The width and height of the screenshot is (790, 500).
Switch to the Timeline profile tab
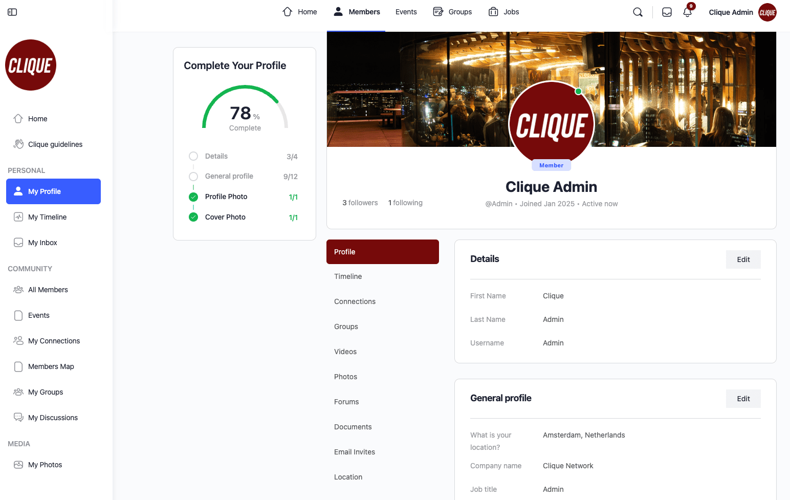(348, 276)
